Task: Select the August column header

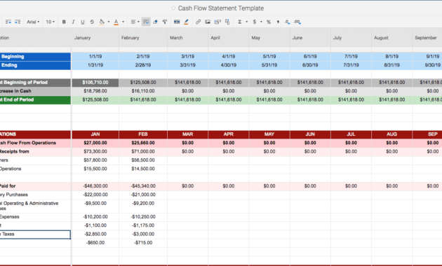Action: coord(391,37)
